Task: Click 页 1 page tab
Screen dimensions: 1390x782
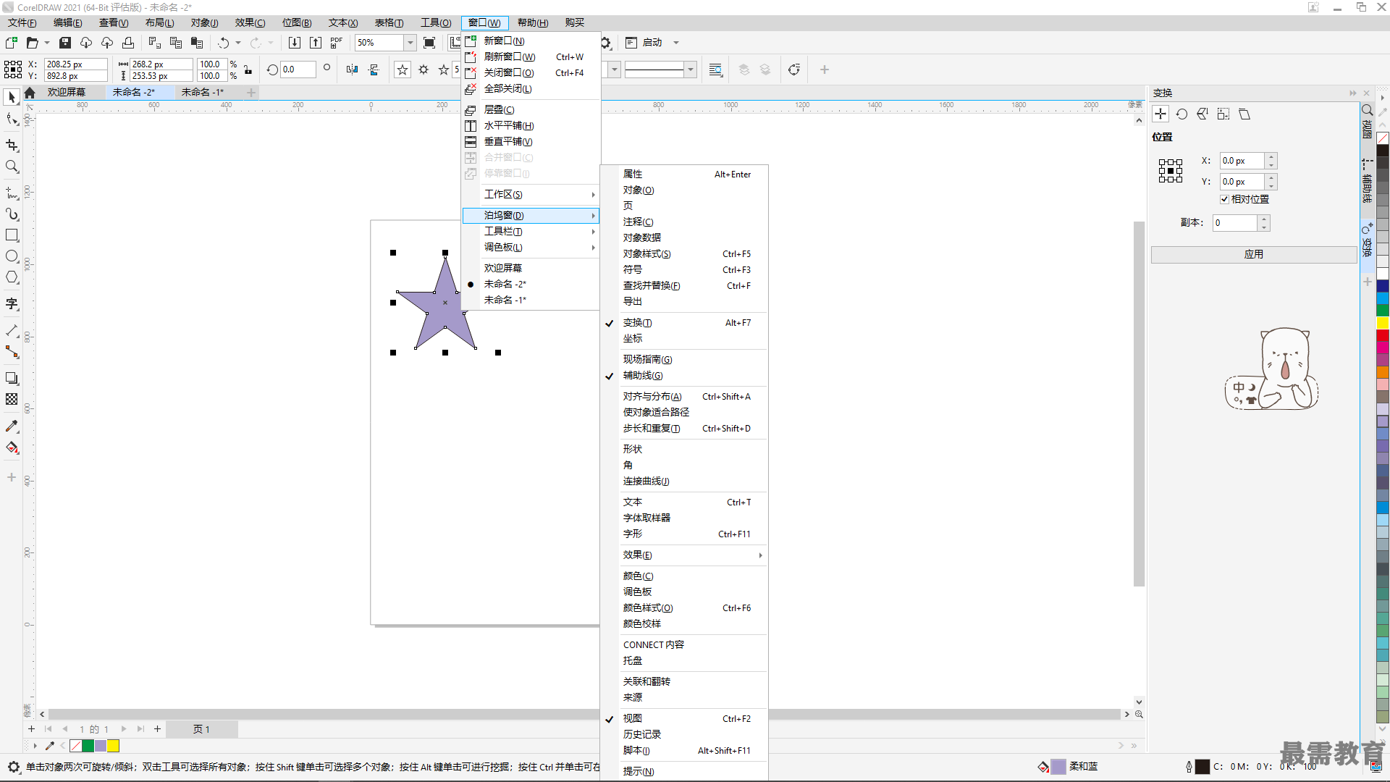Action: tap(201, 730)
